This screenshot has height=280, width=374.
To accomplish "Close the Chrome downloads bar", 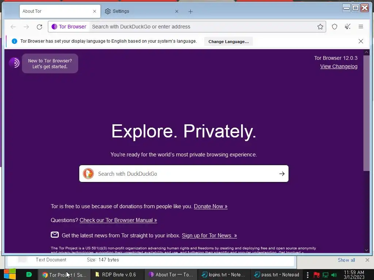I will [x=367, y=260].
